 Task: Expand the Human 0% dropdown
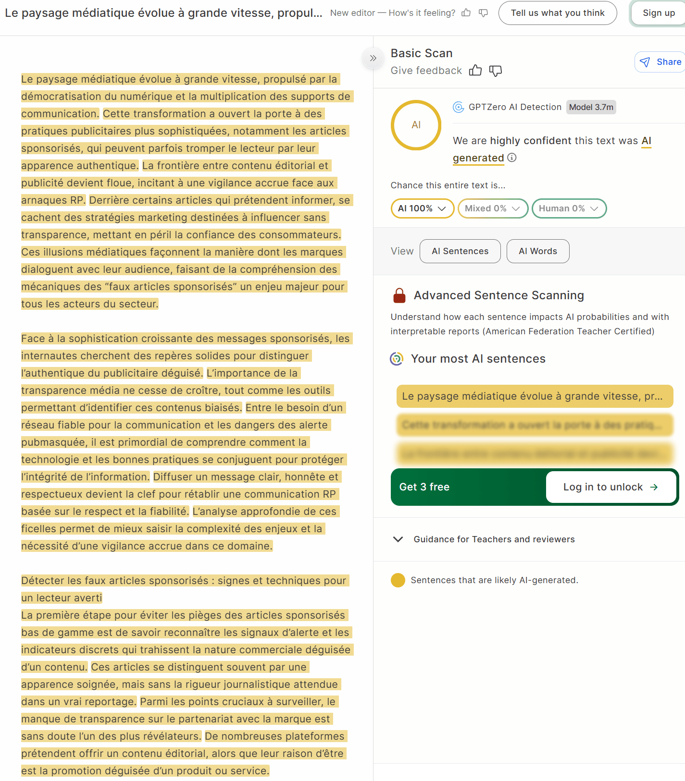tap(569, 208)
